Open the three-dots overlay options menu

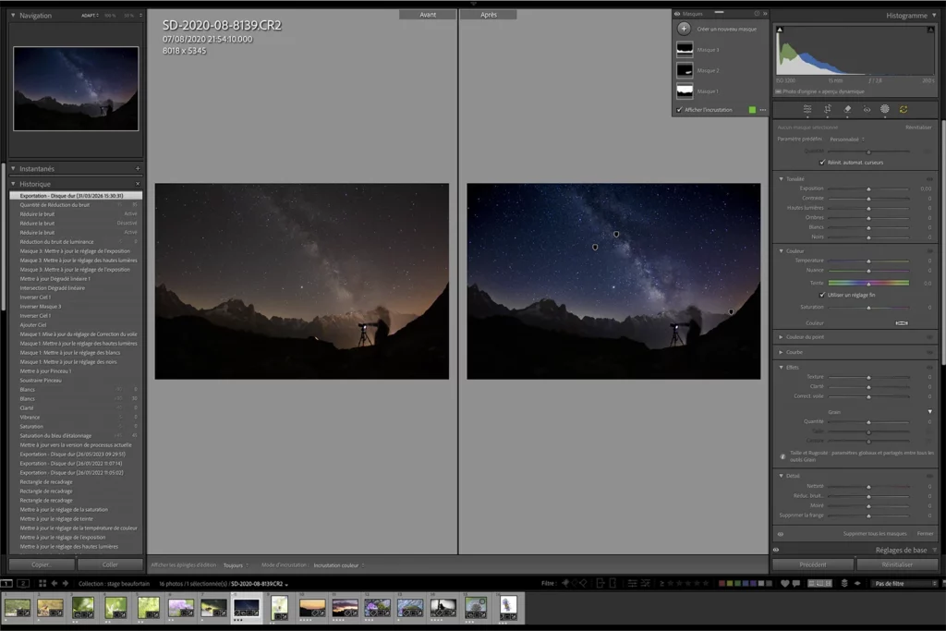763,110
